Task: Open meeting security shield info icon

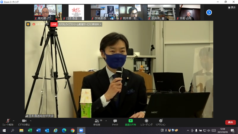Action: tap(28, 24)
